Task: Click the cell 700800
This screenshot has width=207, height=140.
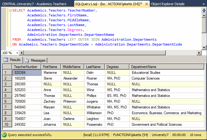Action: 27,101
